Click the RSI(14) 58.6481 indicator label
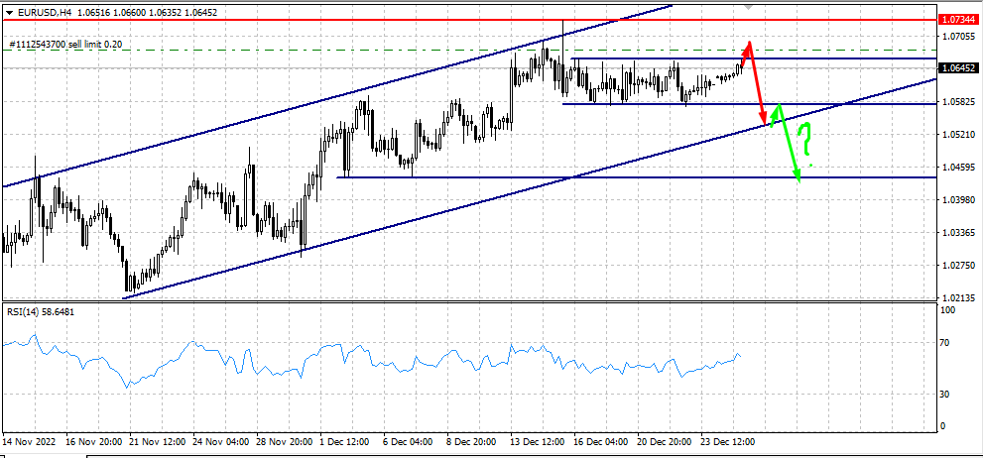Viewport: 983px width, 458px height. coord(41,311)
